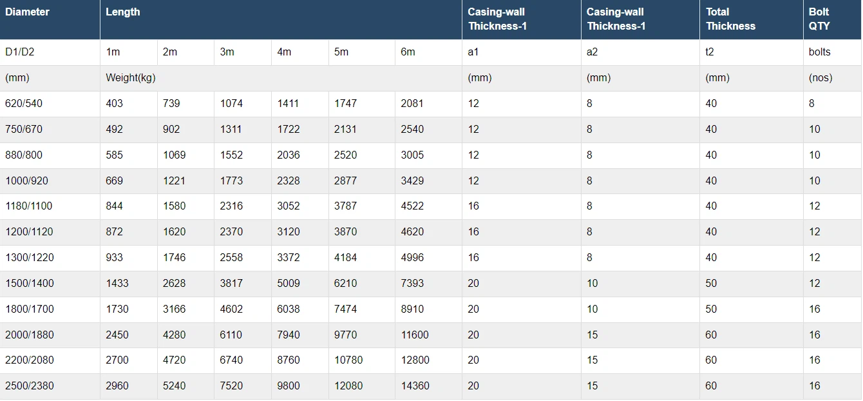Select the Weight(kg) unit cell
Screen dimensions: 863x401
click(x=131, y=78)
